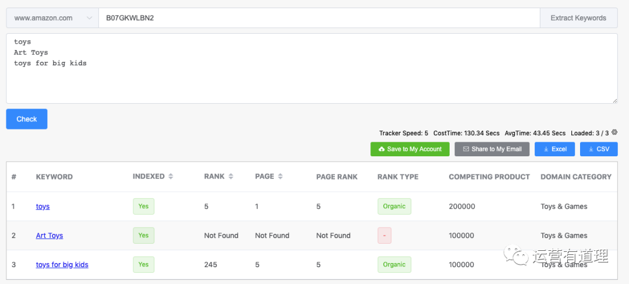Click the red dash badge for Art Toys

click(x=384, y=236)
